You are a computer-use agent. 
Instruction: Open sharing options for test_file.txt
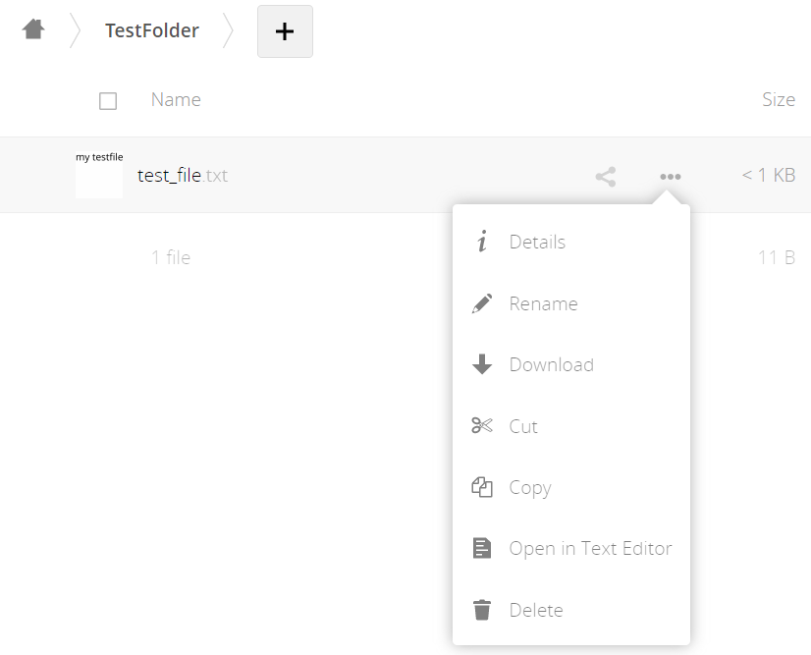coord(605,177)
